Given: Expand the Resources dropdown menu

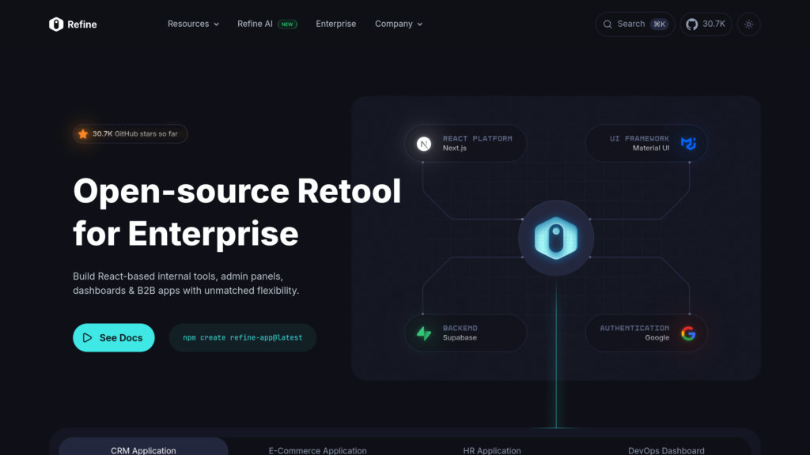Looking at the screenshot, I should click(193, 24).
